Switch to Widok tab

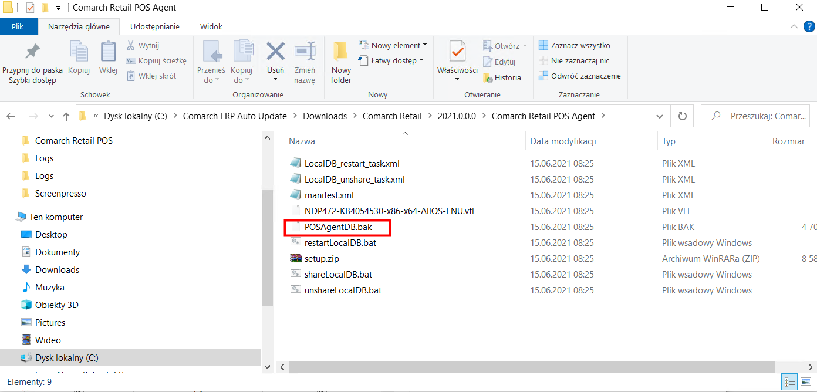tap(211, 26)
